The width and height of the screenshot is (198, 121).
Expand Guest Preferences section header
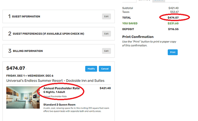tap(48, 34)
